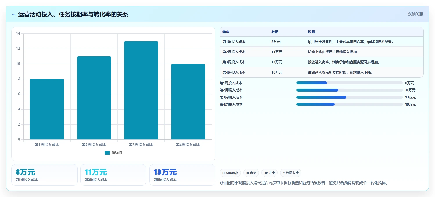Click description 活动进入收尾和复盘阶段

coord(340,72)
